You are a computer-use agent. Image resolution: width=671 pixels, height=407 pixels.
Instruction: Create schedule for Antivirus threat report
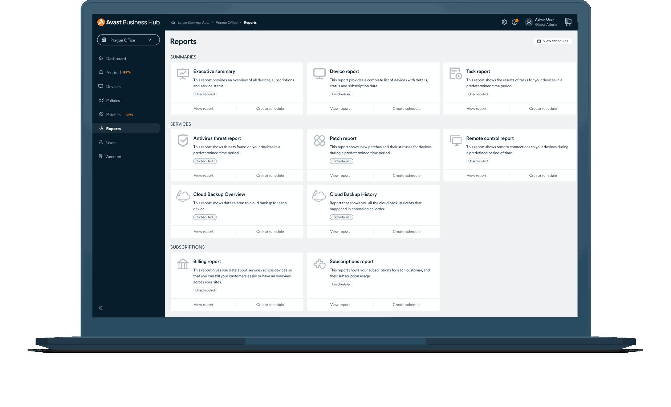(270, 175)
